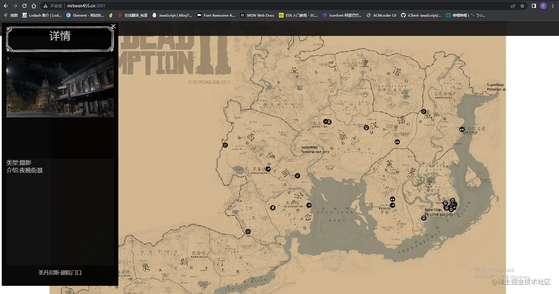Open the 哔哩哔哩 bookmark

pyautogui.click(x=465, y=15)
